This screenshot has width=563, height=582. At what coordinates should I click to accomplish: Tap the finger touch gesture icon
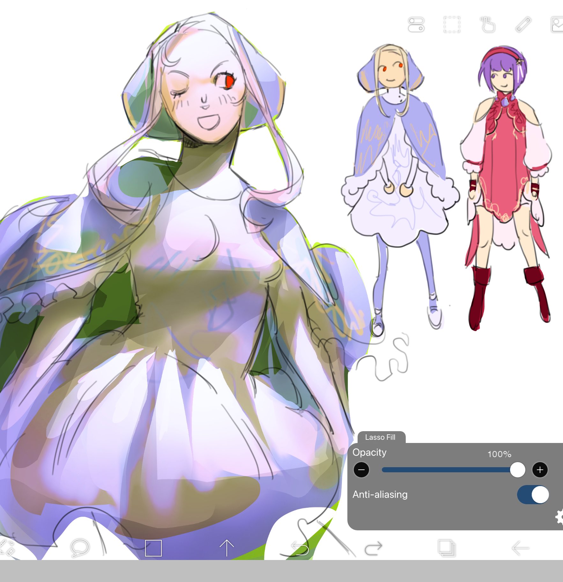[488, 25]
